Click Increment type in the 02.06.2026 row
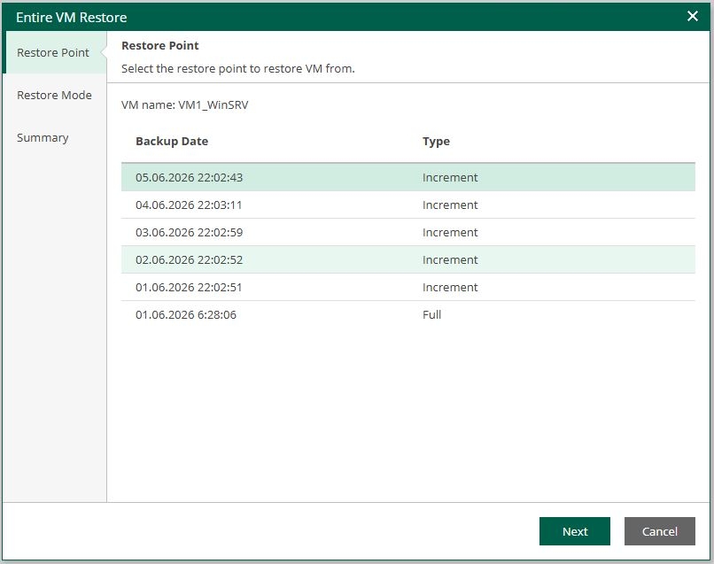714x564 pixels. pos(450,259)
